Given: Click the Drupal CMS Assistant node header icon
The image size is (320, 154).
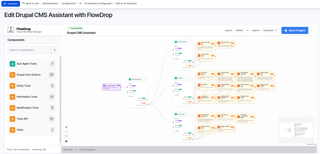Looking at the screenshot, I should pyautogui.click(x=130, y=79).
